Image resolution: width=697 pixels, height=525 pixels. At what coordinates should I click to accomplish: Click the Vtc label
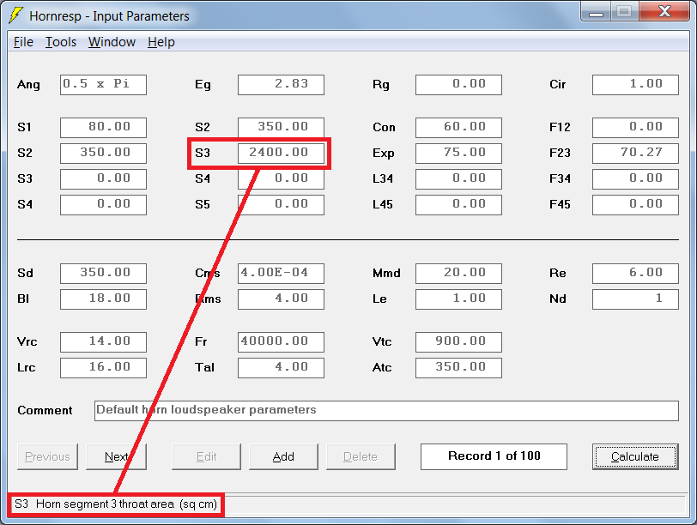[382, 341]
